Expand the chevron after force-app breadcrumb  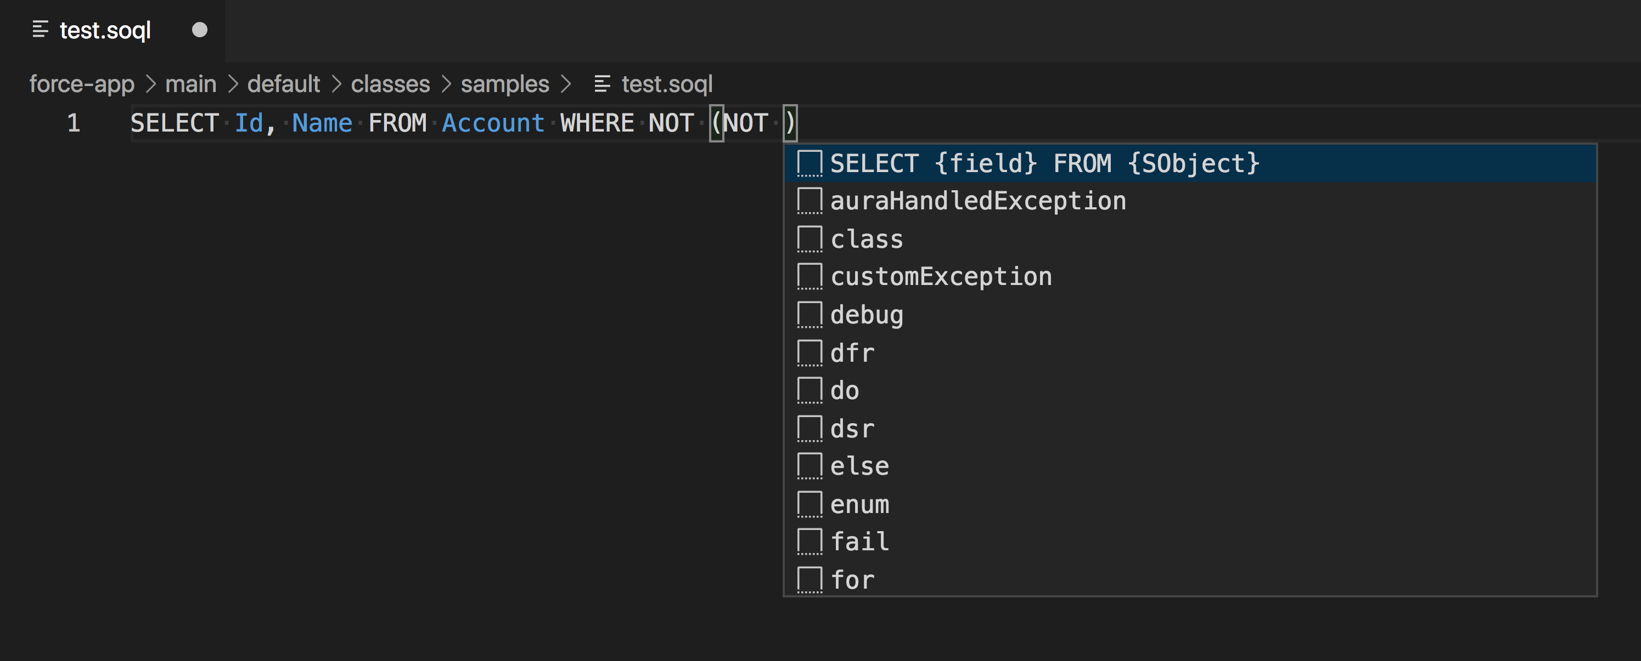pyautogui.click(x=151, y=83)
